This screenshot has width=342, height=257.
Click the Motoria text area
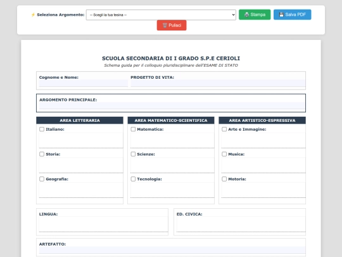point(263,190)
